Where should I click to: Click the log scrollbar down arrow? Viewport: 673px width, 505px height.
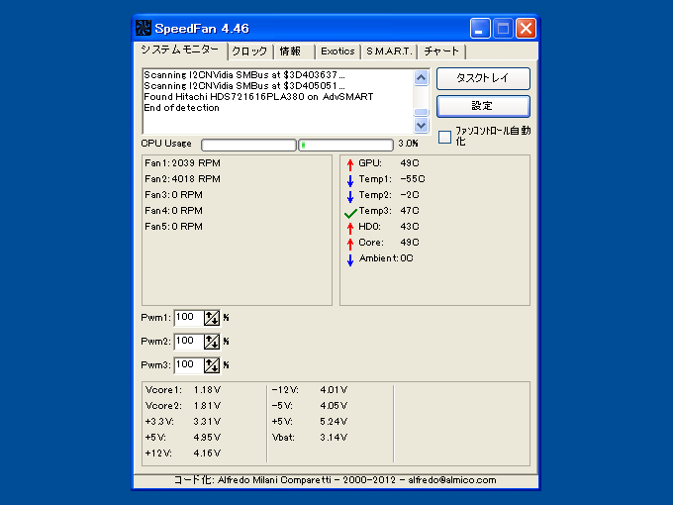pyautogui.click(x=421, y=125)
